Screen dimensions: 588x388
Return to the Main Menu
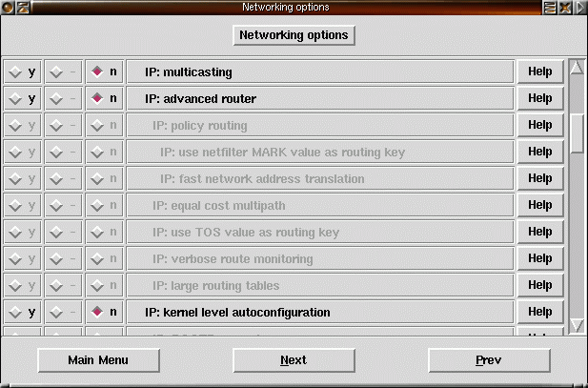(x=98, y=360)
